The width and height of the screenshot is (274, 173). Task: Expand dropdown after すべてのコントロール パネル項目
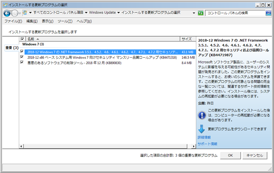click(86, 13)
